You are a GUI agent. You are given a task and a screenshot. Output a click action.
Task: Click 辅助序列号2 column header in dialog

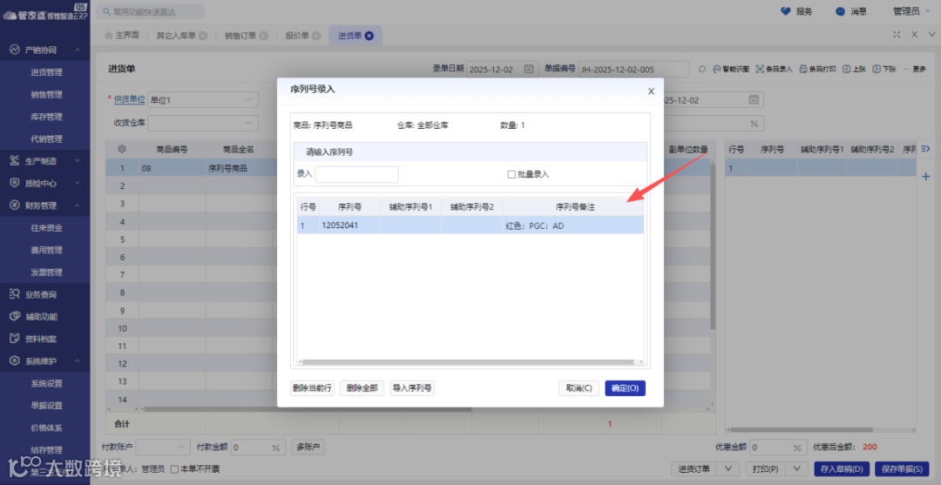[x=471, y=207]
